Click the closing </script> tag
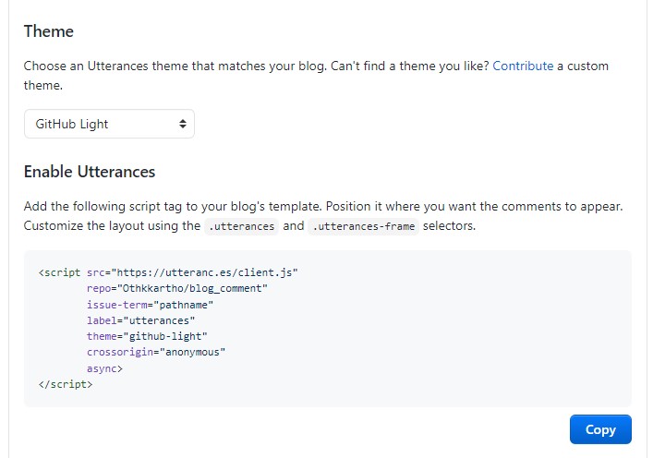Image resolution: width=653 pixels, height=458 pixels. (x=66, y=384)
